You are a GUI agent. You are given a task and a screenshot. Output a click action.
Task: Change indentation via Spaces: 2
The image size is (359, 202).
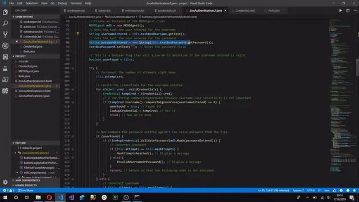[x=298, y=190]
